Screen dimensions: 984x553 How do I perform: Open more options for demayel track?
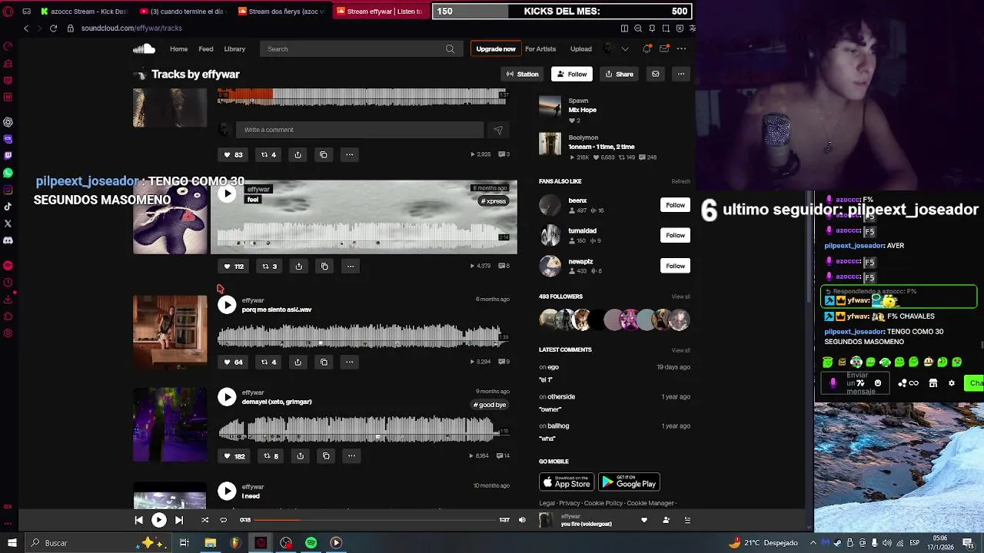coord(351,456)
